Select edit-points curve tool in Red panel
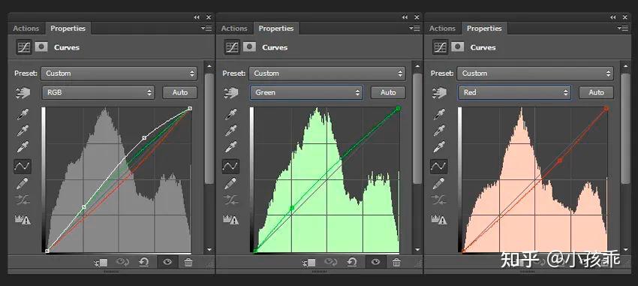This screenshot has width=638, height=286. [x=439, y=166]
